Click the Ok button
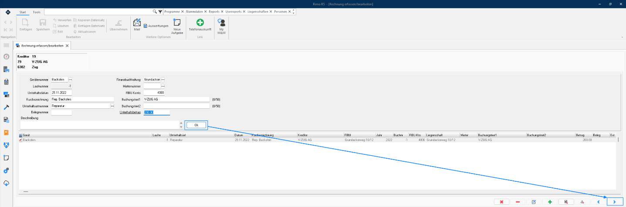 (196, 125)
